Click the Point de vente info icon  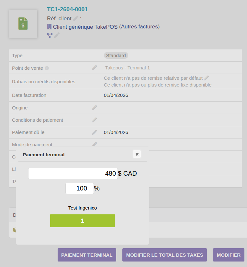(x=47, y=68)
